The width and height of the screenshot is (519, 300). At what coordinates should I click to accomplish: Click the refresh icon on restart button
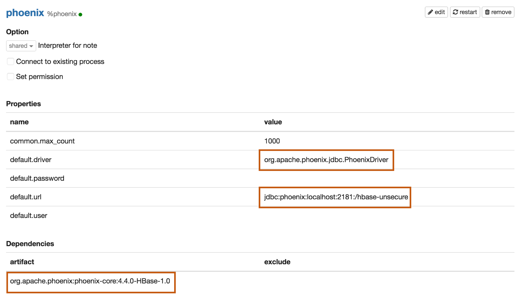click(x=455, y=12)
